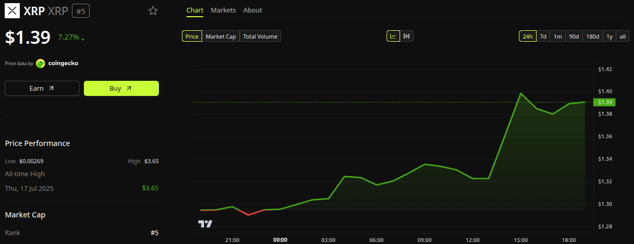
Task: Open the About tab
Action: point(253,10)
